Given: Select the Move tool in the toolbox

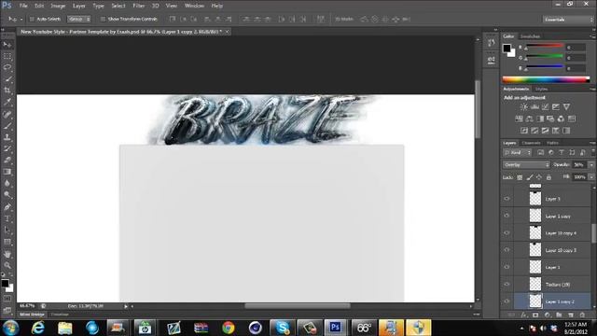Looking at the screenshot, I should point(7,45).
